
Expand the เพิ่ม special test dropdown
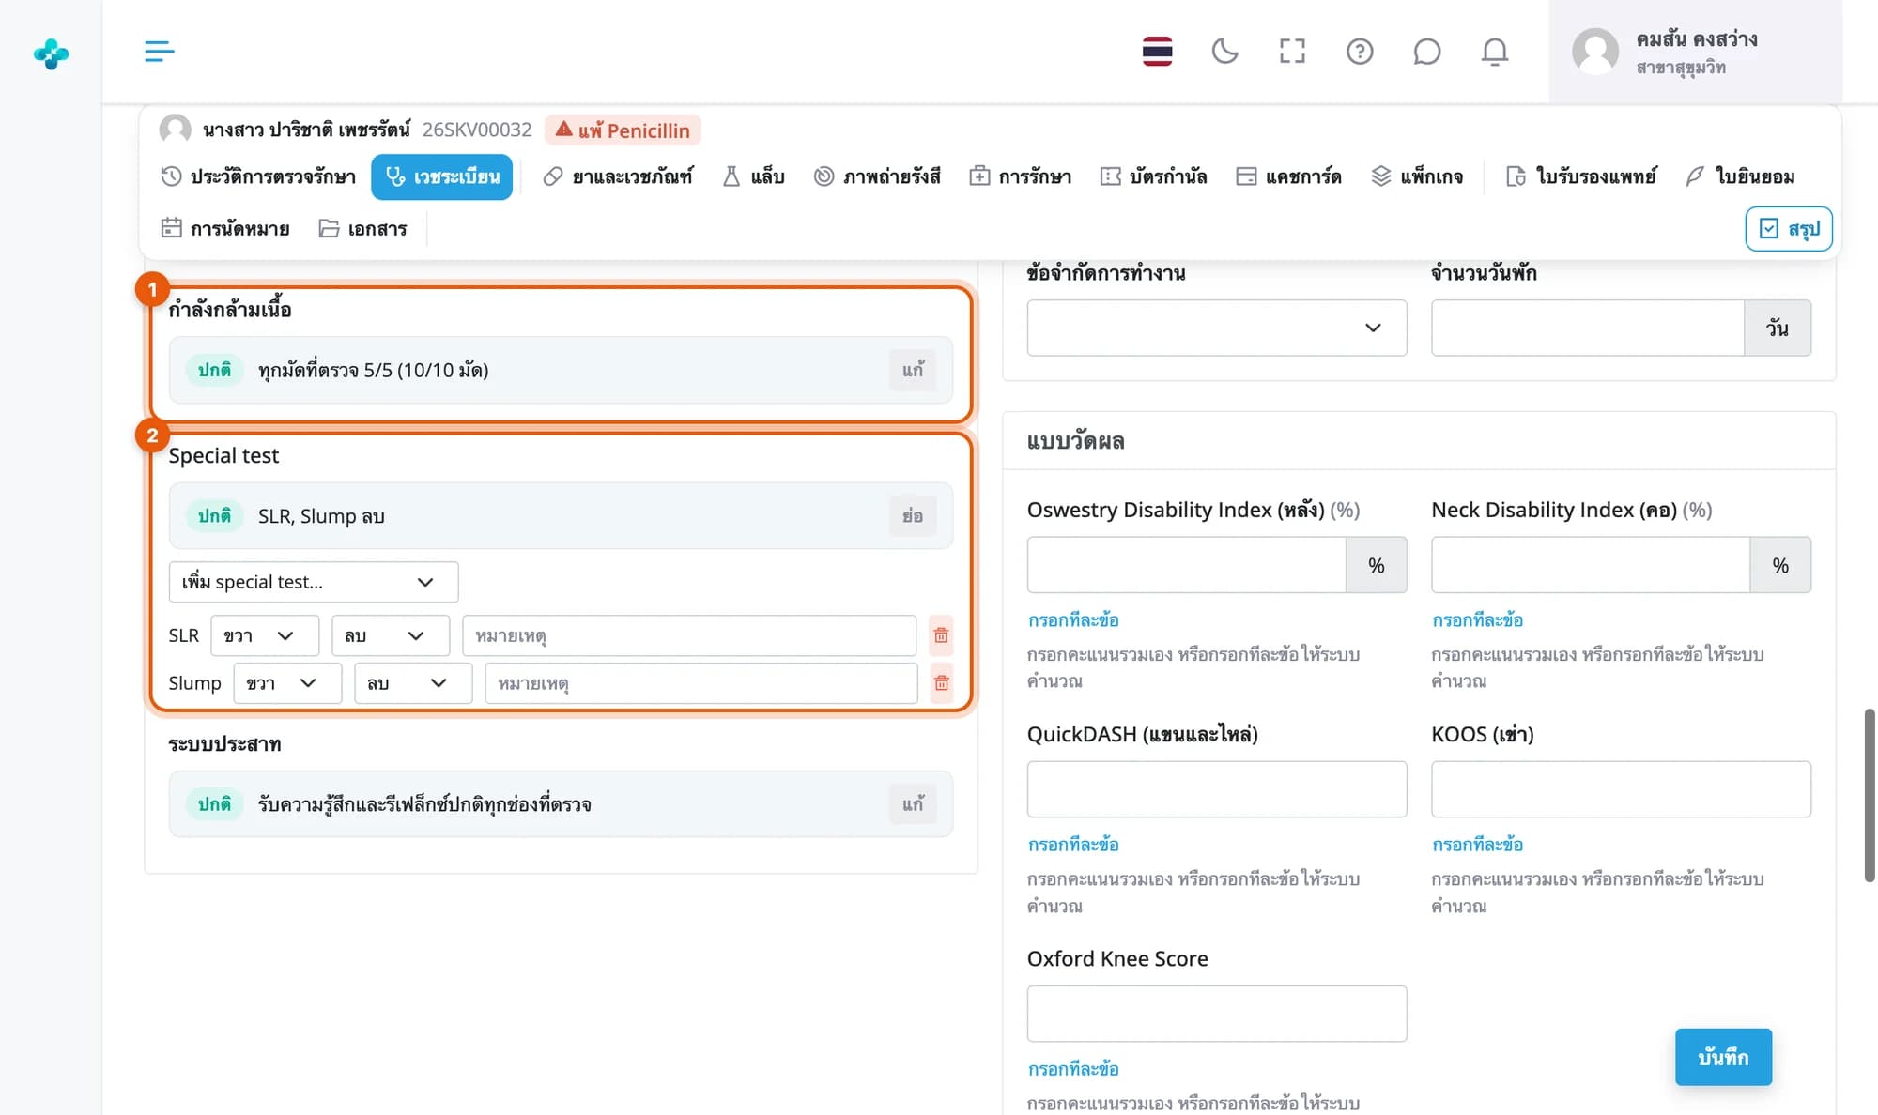314,582
